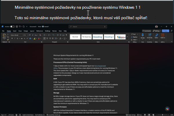The image size is (174, 116).
Task: Open the Select dropdown in Editing group
Action: (x=134, y=40)
